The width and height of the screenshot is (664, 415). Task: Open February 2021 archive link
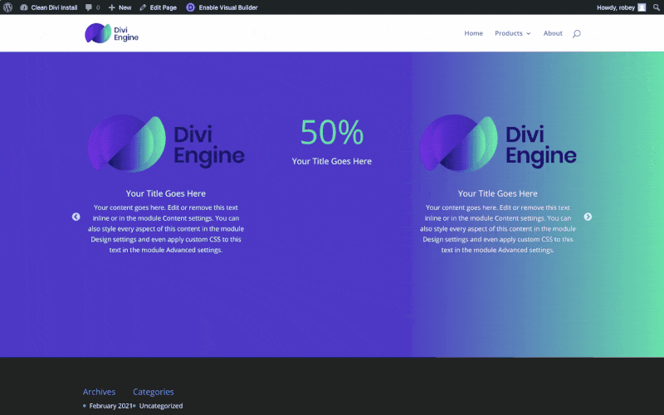coord(110,406)
